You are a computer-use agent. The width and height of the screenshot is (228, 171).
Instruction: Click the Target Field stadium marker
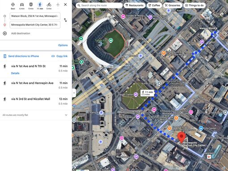tap(110, 40)
